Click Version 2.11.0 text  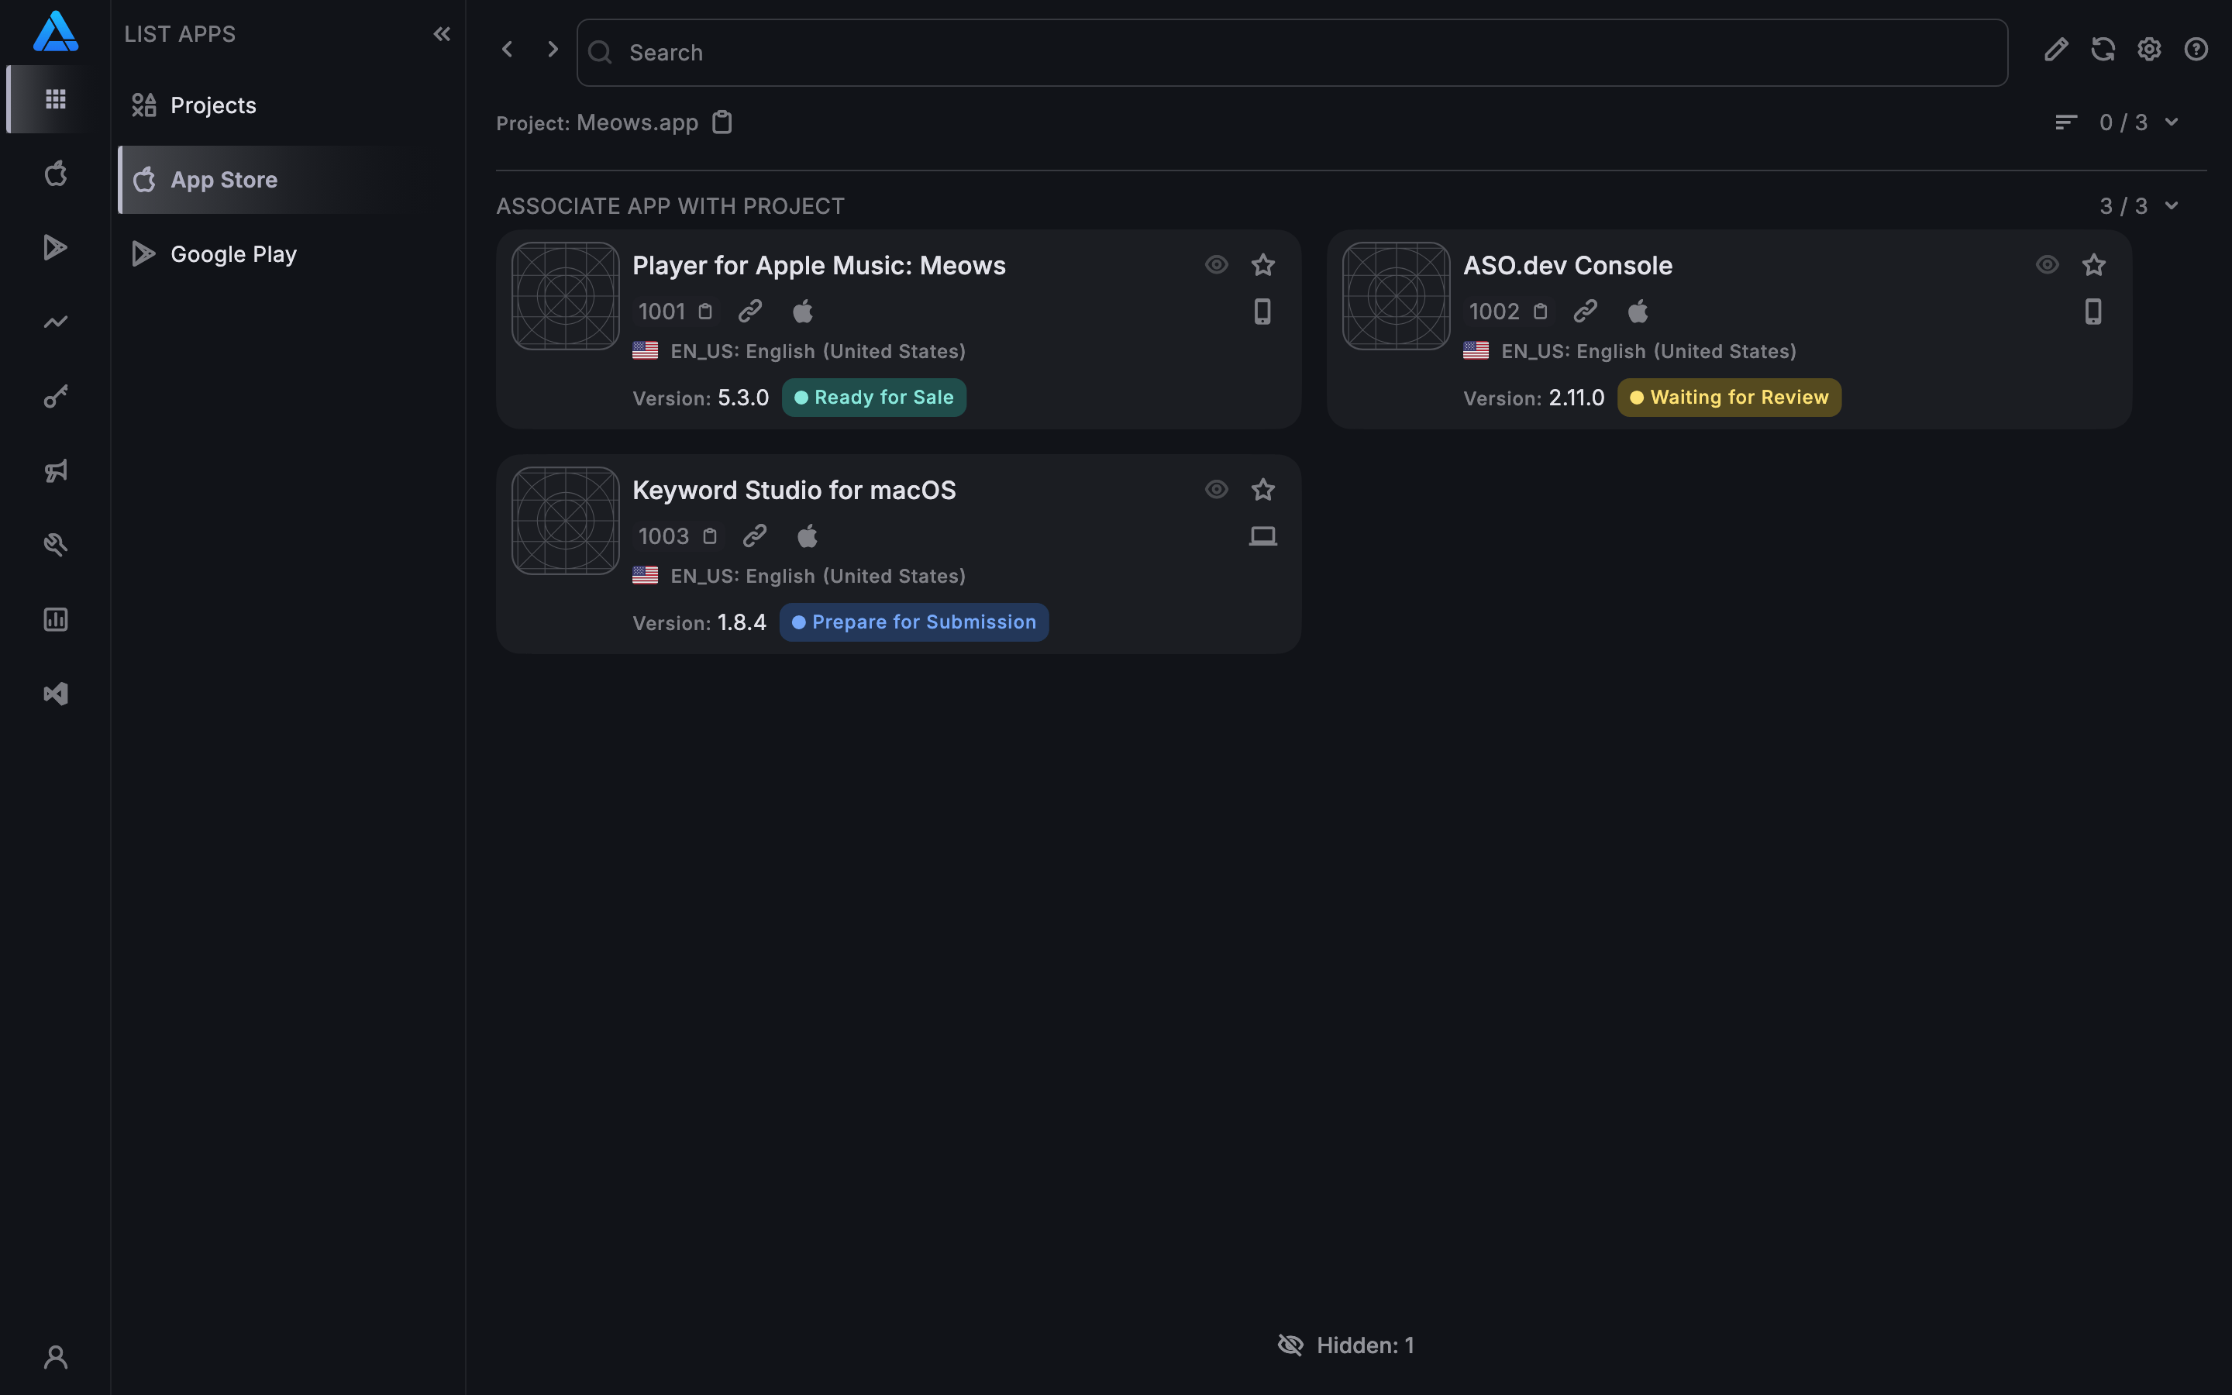(1533, 398)
